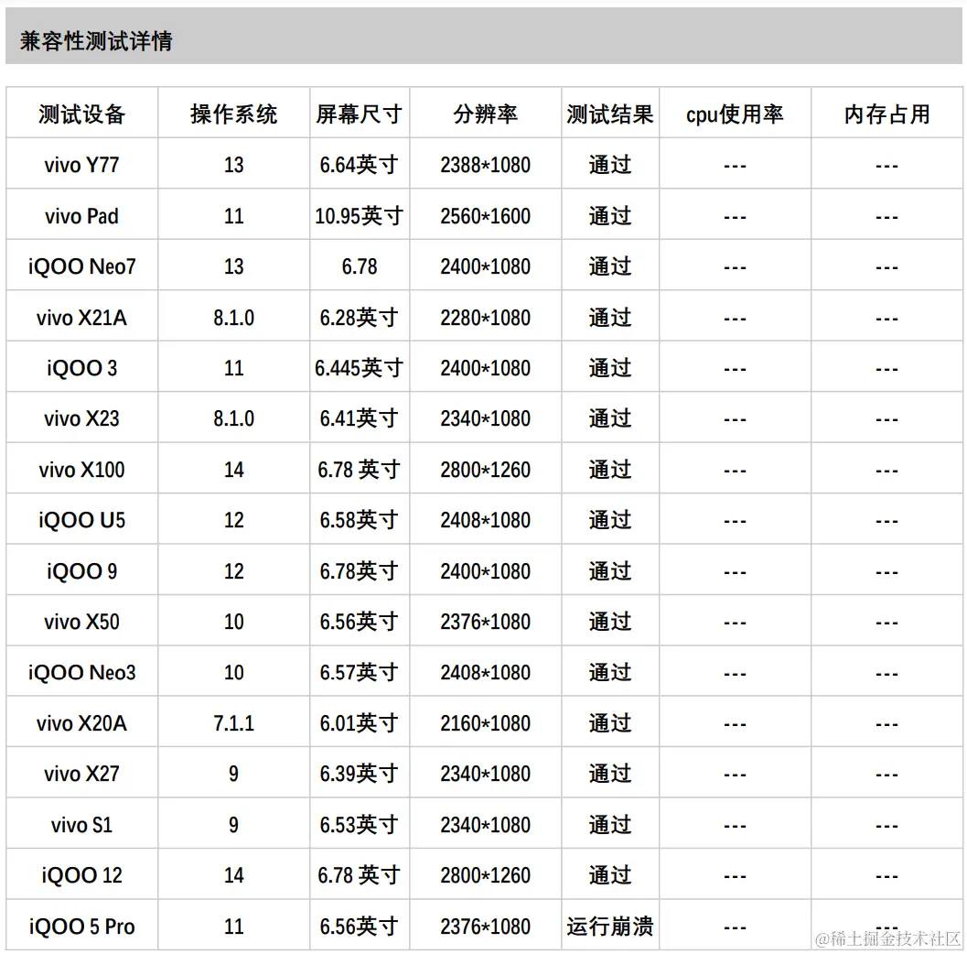Click the 6.57英寸 screen size cell

pos(360,672)
